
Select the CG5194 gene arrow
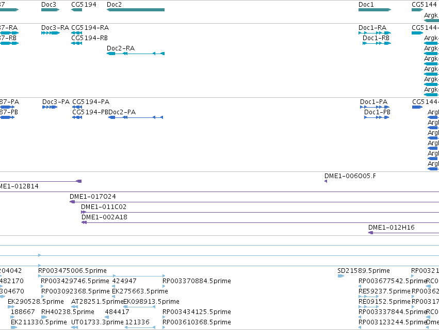coord(77,10)
